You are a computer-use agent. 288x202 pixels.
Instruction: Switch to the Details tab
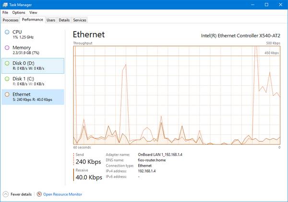[64, 20]
